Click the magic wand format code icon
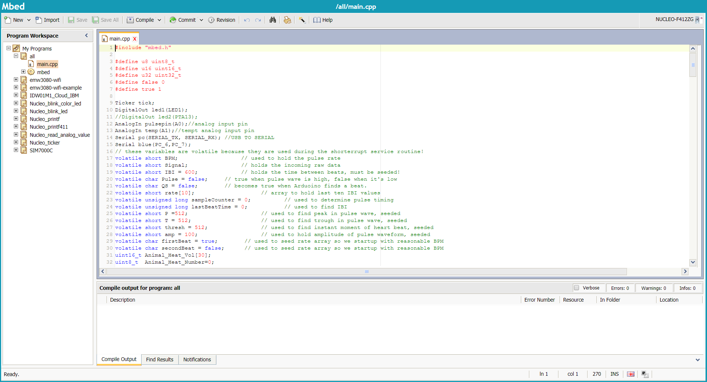Image resolution: width=707 pixels, height=382 pixels. pos(302,20)
